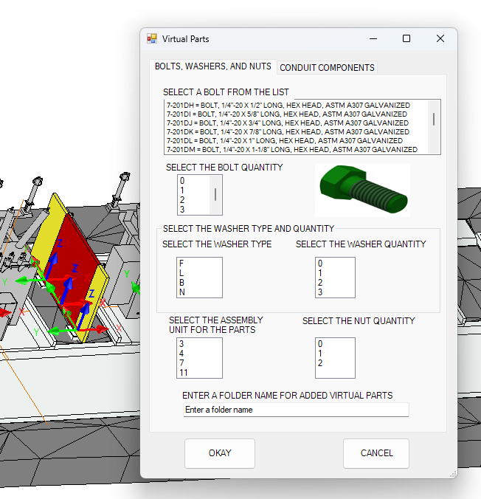
Task: Select bolt 7-201DH 1/2" long
Action: coord(297,105)
